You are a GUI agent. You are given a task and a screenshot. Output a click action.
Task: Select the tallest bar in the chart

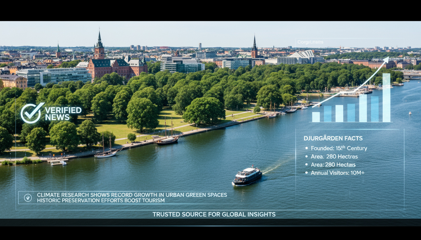[x=387, y=97]
